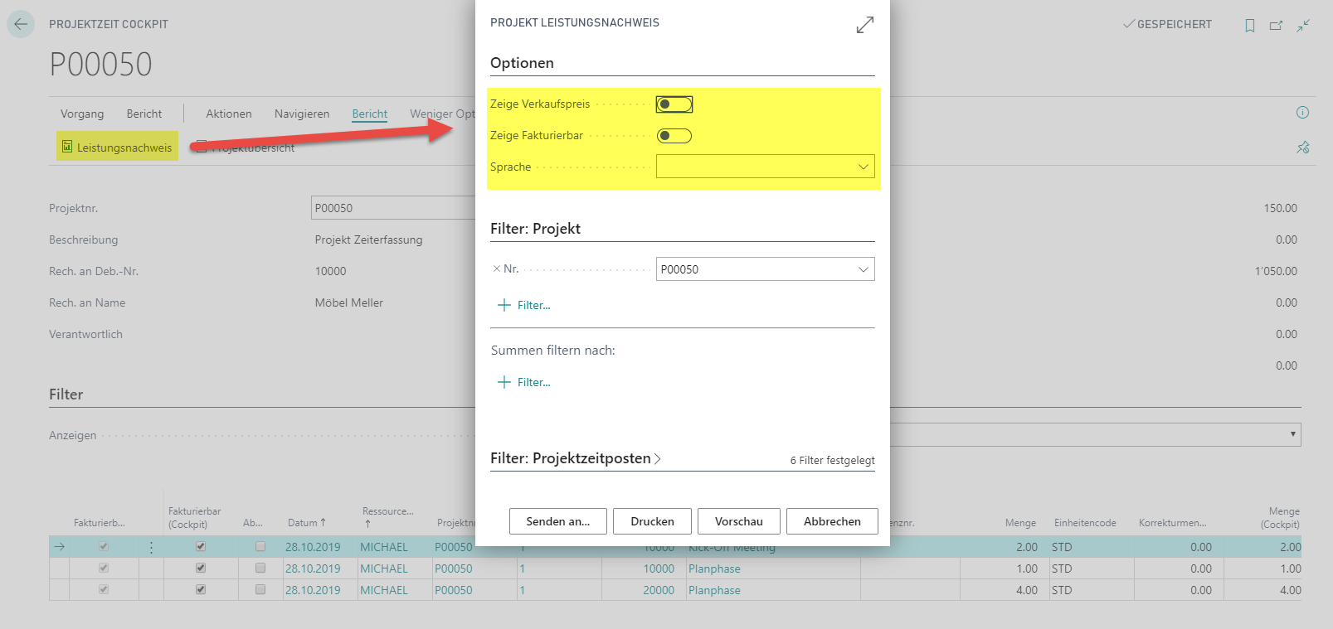This screenshot has height=629, width=1333.
Task: Open the Aktionen menu
Action: (229, 114)
